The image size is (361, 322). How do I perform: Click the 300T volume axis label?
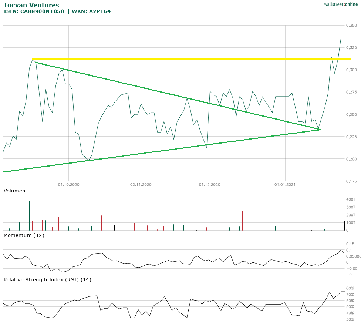(x=351, y=207)
